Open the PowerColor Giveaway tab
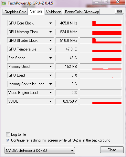This screenshot has height=157, width=126. [82, 12]
